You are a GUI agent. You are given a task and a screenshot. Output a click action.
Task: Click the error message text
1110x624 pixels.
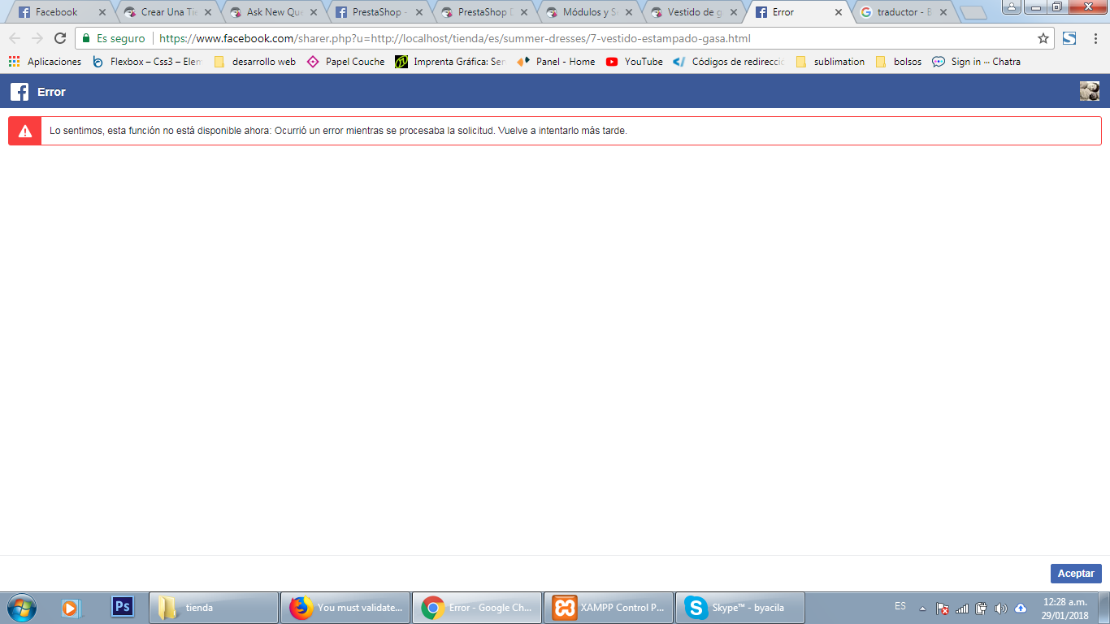pos(338,131)
